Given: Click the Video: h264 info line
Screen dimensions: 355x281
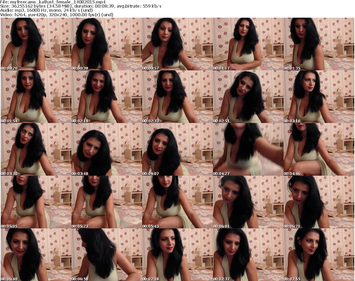Looking at the screenshot, I should point(57,15).
